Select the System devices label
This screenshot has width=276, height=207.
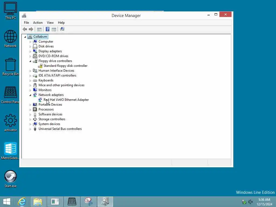[x=49, y=124]
